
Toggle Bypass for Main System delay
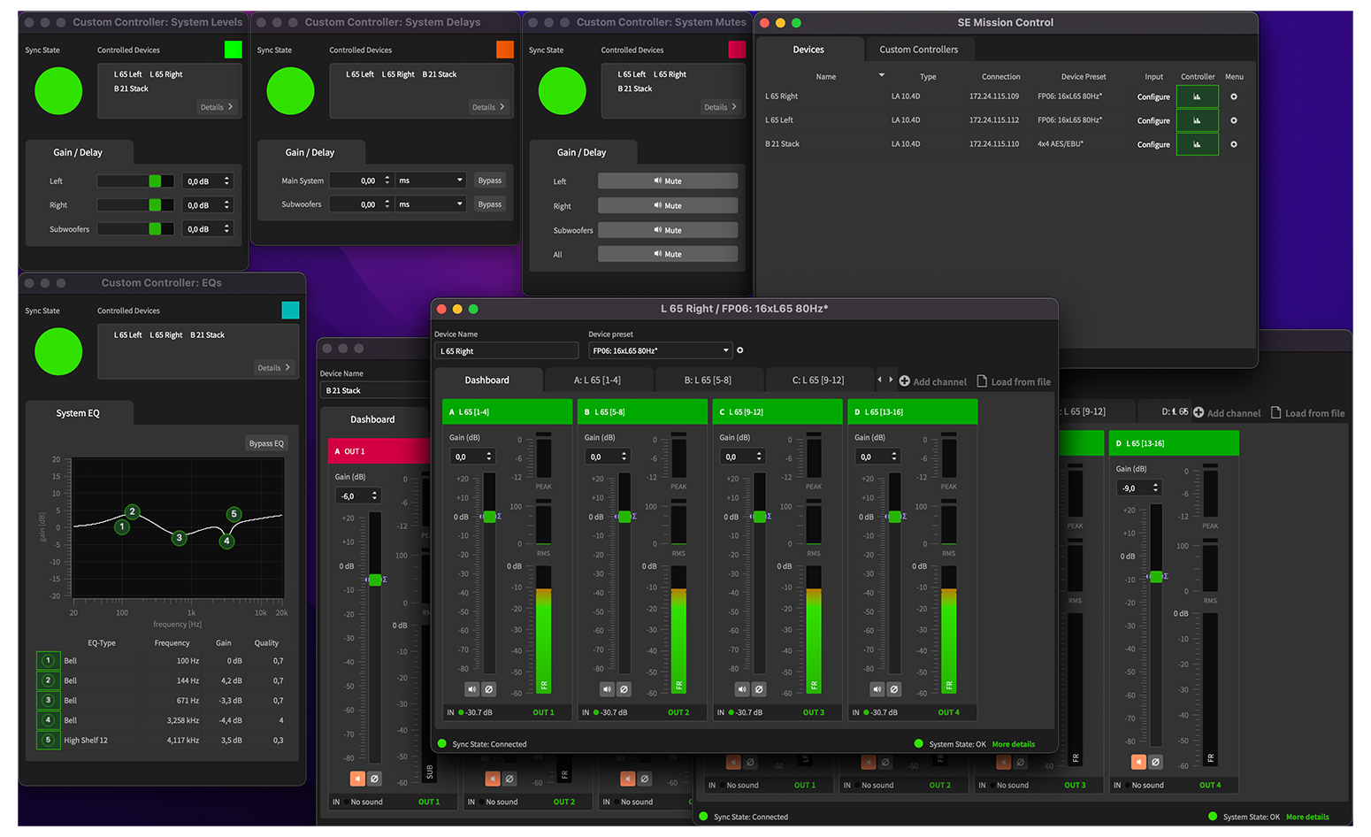[489, 180]
